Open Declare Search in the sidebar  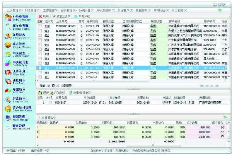(x=17, y=27)
